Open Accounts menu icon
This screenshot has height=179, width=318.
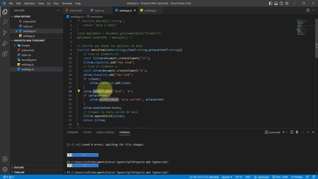pyautogui.click(x=5, y=159)
